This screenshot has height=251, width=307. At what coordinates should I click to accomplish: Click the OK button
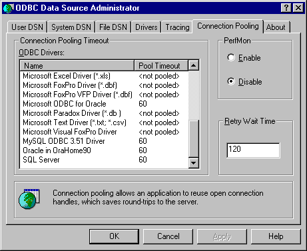click(x=114, y=236)
